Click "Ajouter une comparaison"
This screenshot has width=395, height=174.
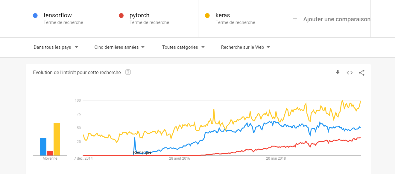point(337,19)
